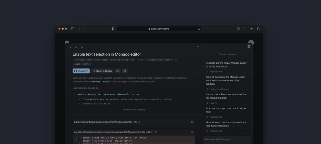Click the Create PR button

[81, 71]
